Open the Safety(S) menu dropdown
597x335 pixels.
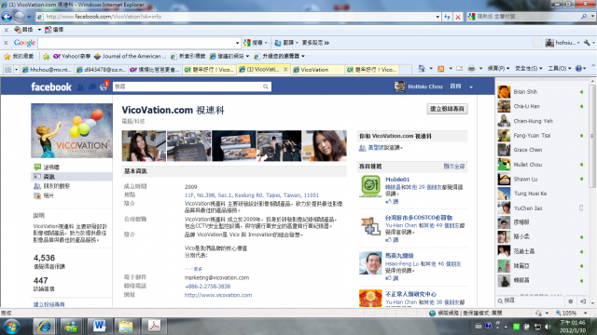(529, 69)
